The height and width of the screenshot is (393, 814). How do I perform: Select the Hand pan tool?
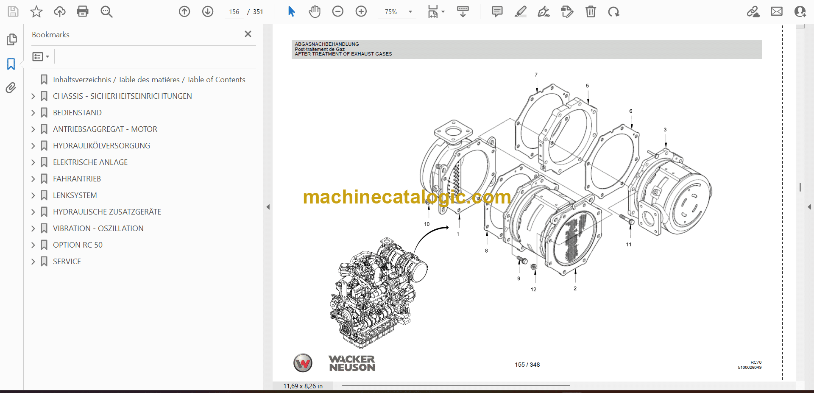point(314,11)
